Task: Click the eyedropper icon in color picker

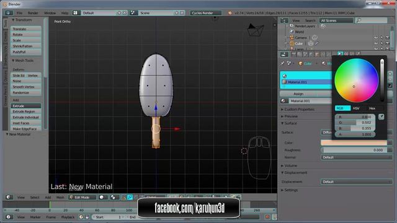Action: (x=381, y=116)
